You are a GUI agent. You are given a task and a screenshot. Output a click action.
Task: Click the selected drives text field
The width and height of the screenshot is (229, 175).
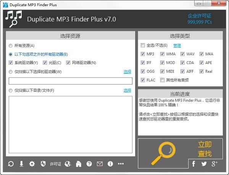point(70,81)
